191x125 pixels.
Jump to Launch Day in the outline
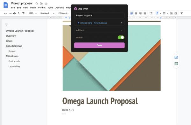pyautogui.click(x=14, y=66)
